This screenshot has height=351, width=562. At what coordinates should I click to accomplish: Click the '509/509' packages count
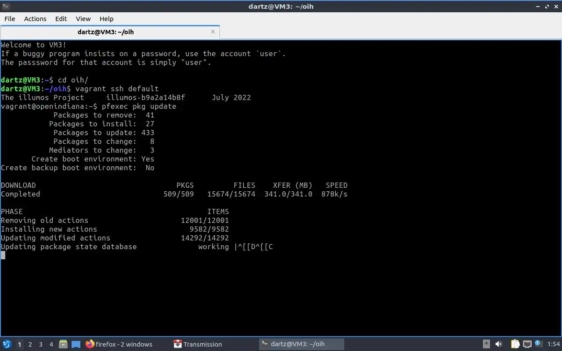click(178, 194)
